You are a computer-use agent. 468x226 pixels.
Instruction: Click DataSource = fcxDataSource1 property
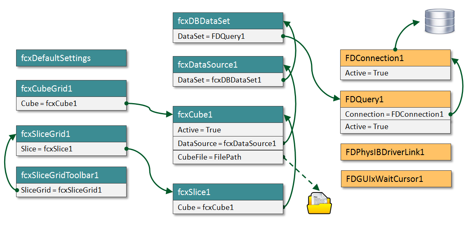pyautogui.click(x=228, y=143)
